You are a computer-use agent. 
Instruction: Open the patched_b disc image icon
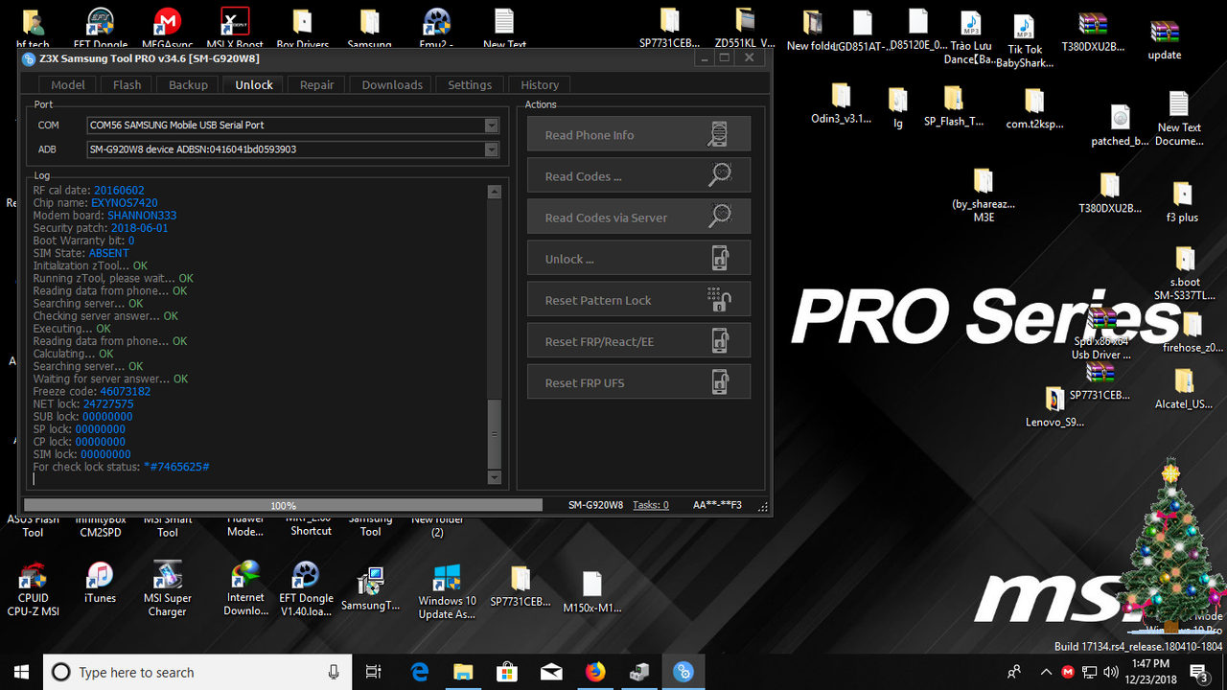point(1120,125)
